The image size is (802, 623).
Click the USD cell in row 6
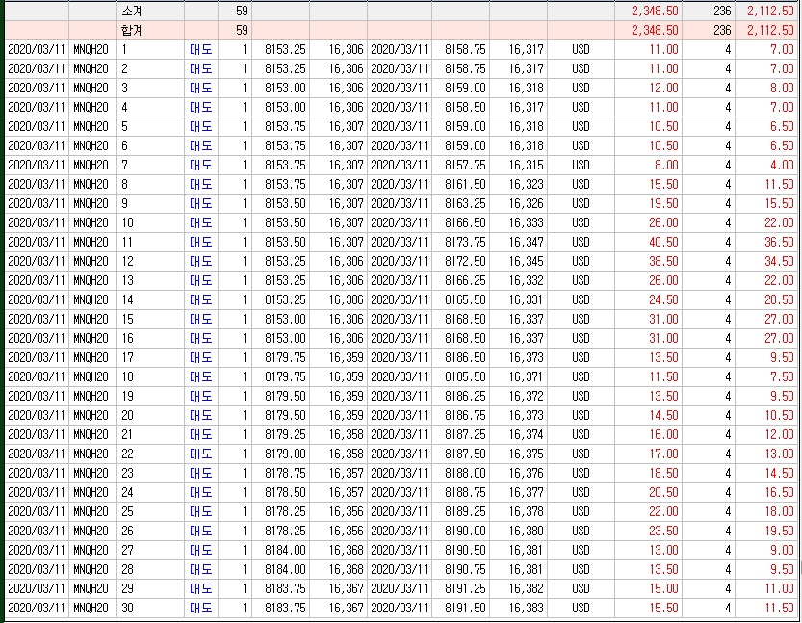point(581,145)
